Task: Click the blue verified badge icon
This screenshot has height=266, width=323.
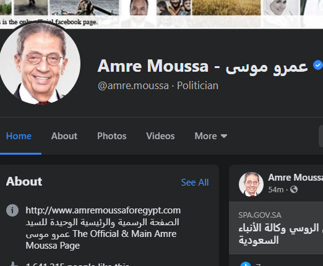Action: [x=318, y=65]
